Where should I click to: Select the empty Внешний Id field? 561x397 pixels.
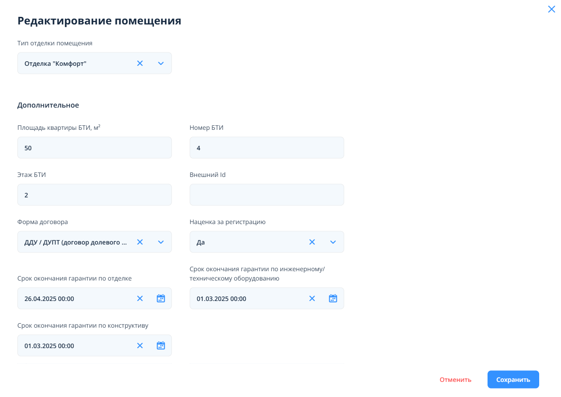(x=267, y=195)
